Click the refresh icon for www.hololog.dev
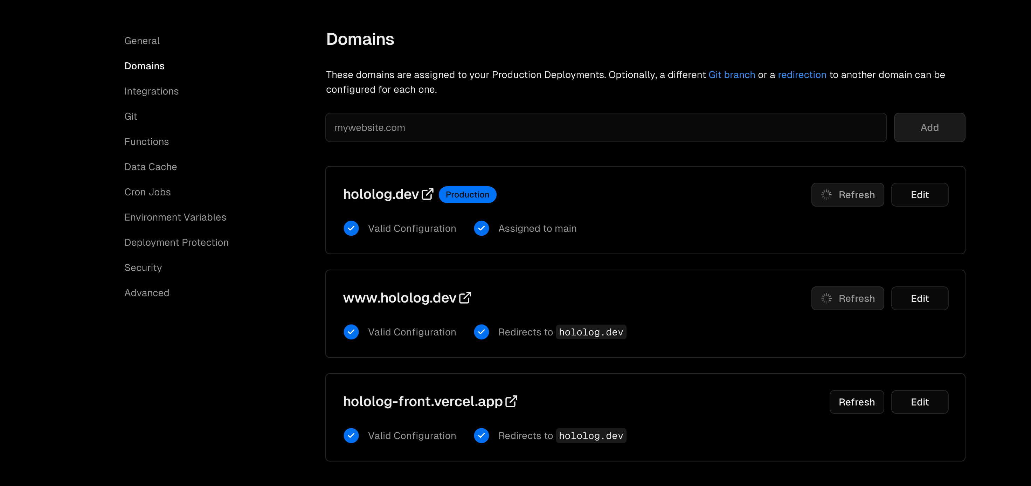 (827, 299)
